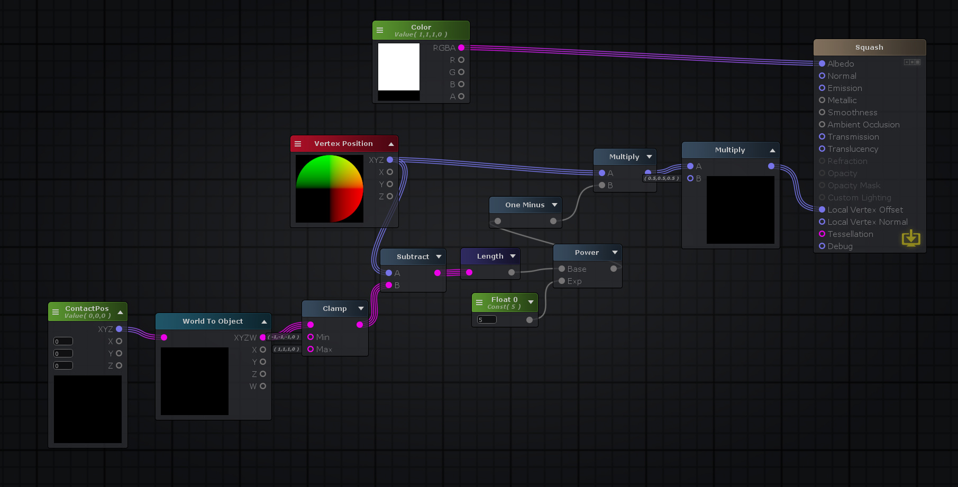958x487 pixels.
Task: Click the Tessellation label on Squash node
Action: [850, 234]
